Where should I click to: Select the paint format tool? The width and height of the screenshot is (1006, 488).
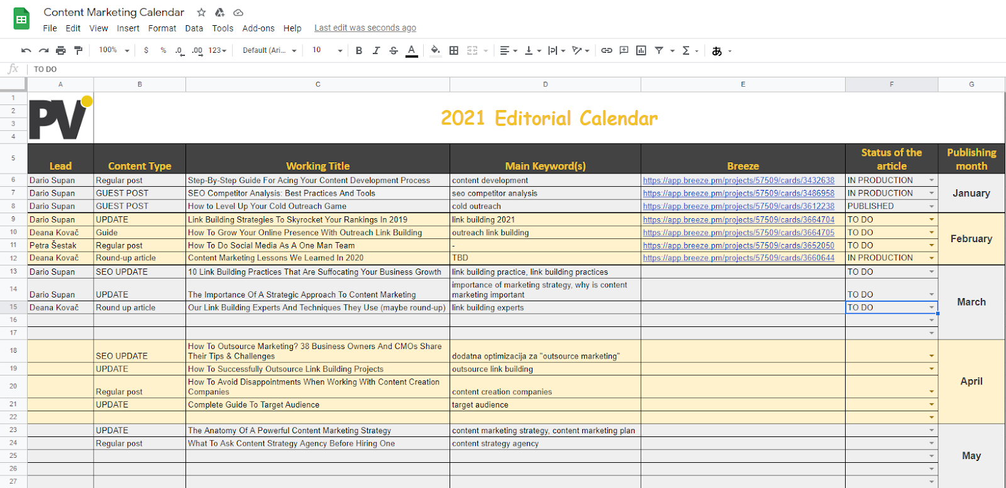point(78,50)
